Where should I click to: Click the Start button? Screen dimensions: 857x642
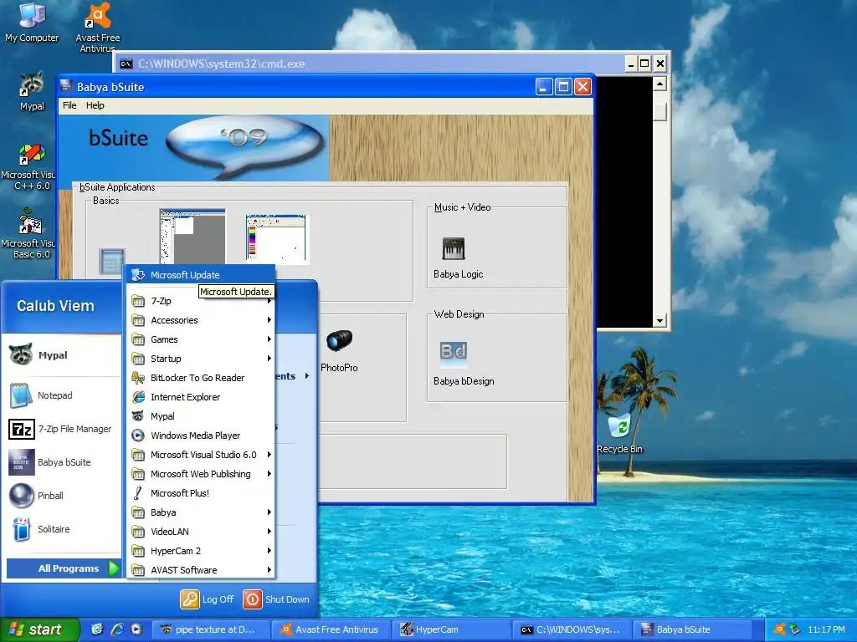[40, 629]
